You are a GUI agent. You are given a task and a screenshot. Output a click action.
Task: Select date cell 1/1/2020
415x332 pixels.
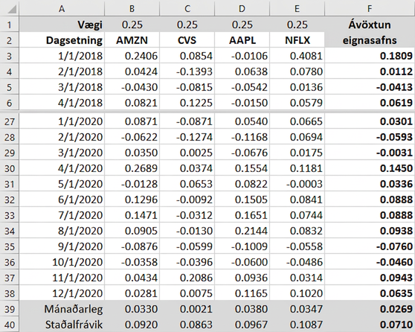(x=62, y=121)
